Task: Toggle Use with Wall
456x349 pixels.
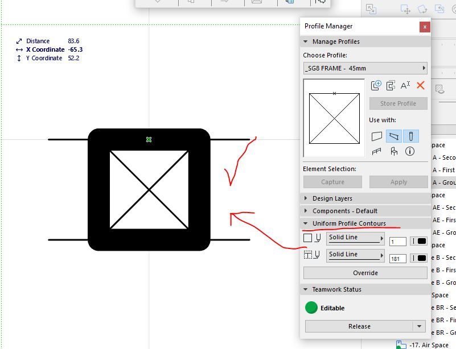Action: click(377, 136)
